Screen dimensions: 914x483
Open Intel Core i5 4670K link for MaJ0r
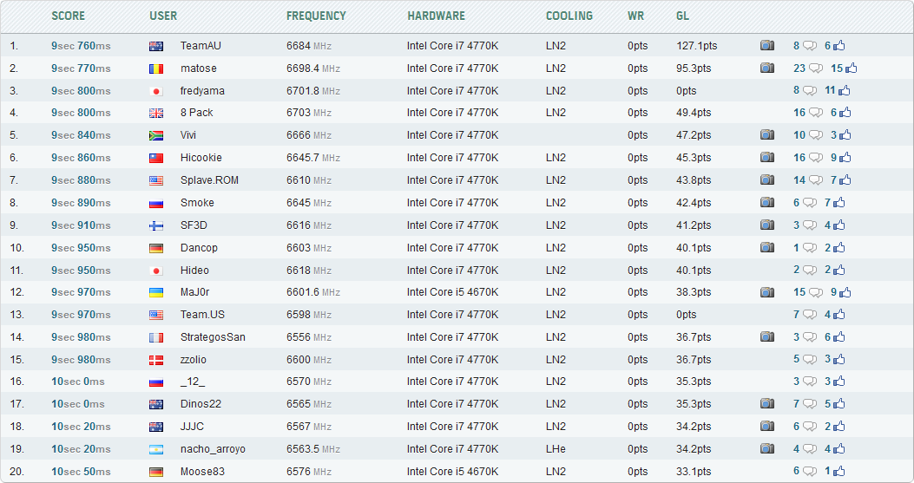point(453,292)
